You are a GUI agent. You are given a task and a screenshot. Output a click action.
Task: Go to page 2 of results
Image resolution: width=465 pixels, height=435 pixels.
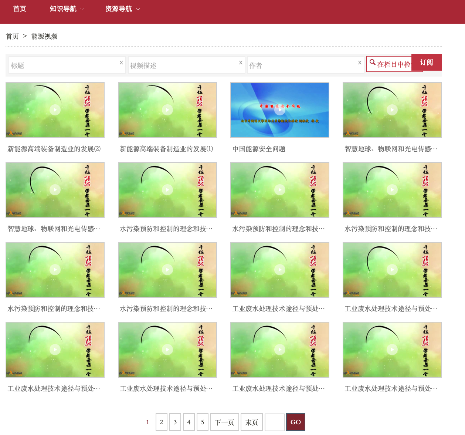[162, 422]
